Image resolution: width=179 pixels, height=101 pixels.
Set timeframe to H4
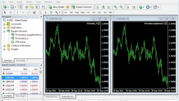94,13
